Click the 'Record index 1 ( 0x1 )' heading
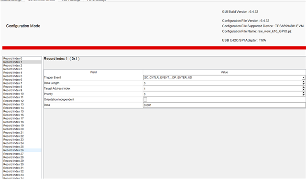Image resolution: width=306 pixels, height=179 pixels. click(62, 59)
